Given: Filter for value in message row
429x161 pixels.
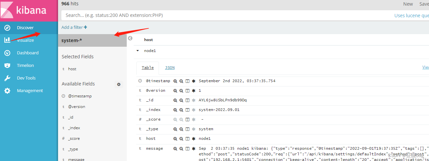Looking at the screenshot, I should point(175,148).
